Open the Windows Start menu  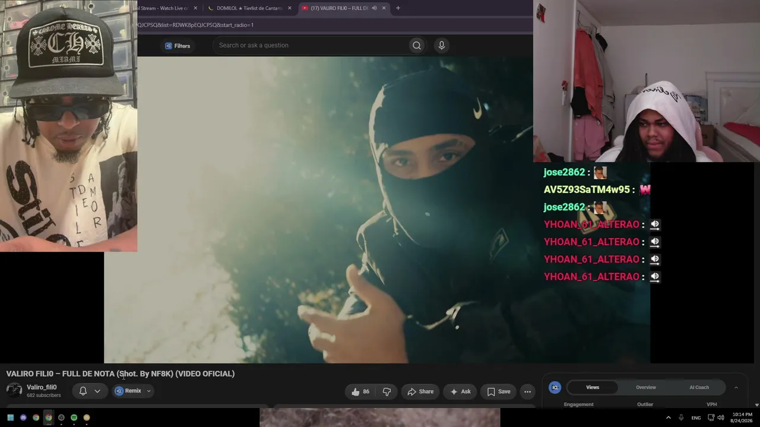(x=10, y=418)
